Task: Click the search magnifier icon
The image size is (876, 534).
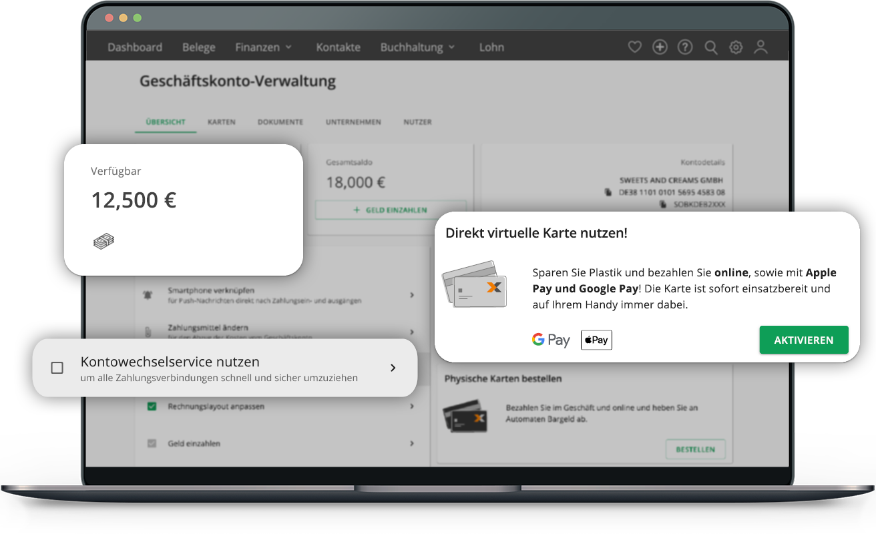Action: click(x=711, y=47)
